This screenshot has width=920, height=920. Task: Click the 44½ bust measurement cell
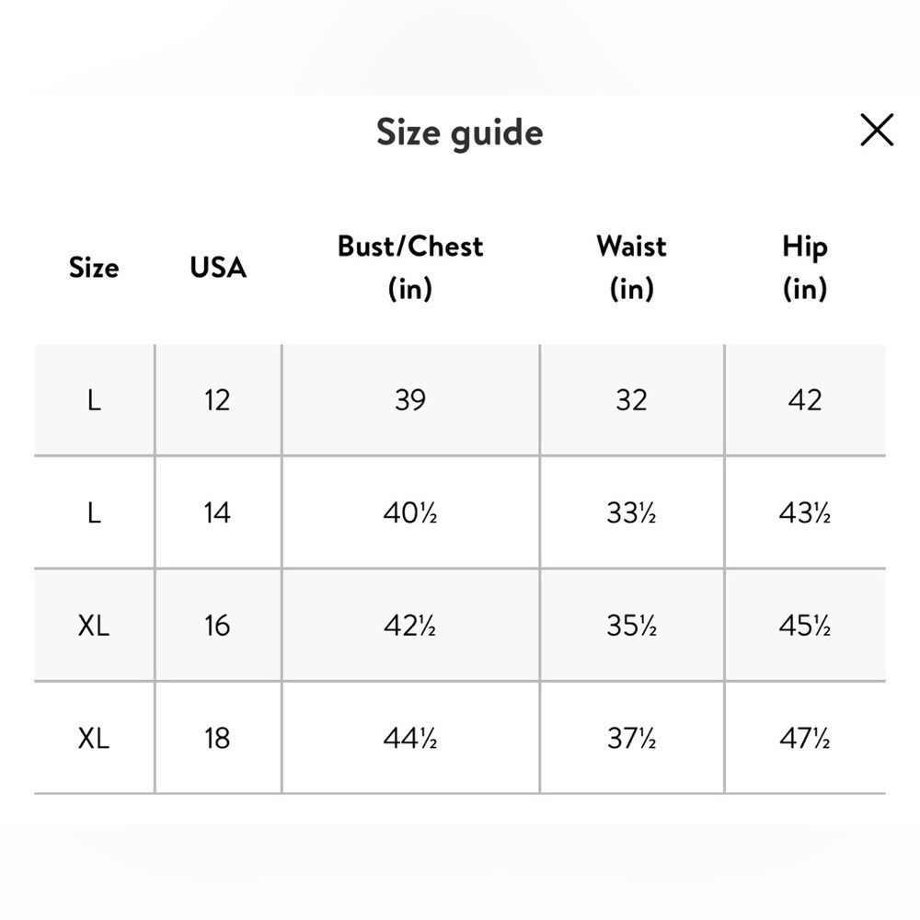410,738
